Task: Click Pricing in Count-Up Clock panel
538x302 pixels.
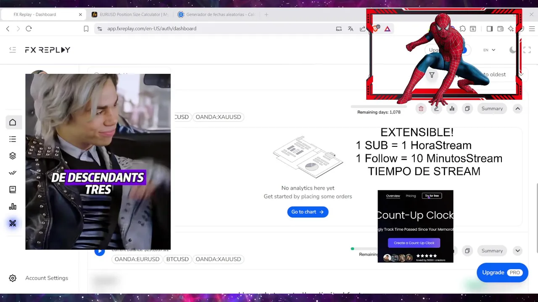Action: [411, 196]
